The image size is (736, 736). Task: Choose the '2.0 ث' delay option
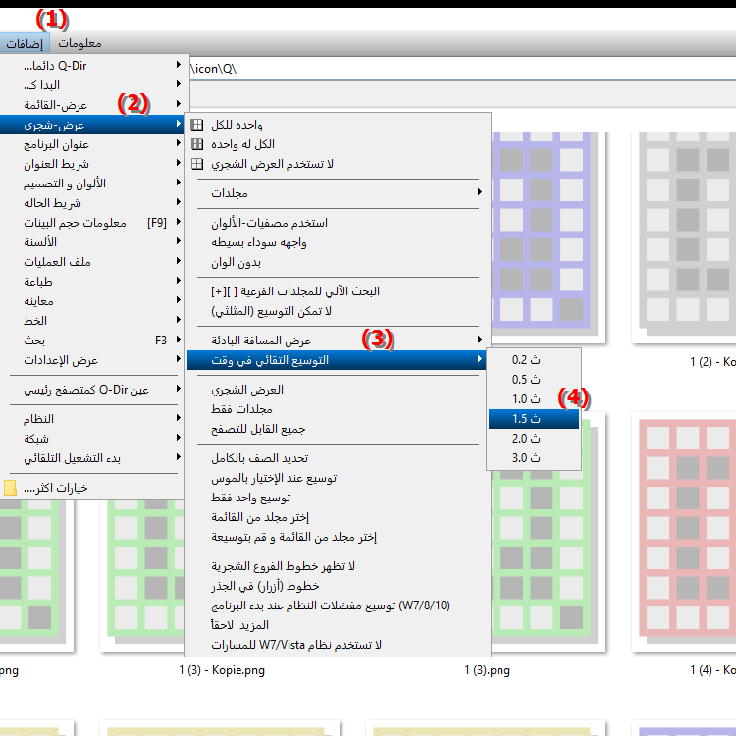[x=534, y=439]
